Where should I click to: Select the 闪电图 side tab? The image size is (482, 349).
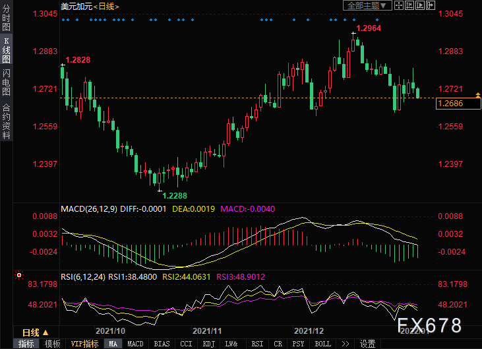(x=6, y=82)
